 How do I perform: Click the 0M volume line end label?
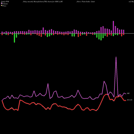point(128,93)
